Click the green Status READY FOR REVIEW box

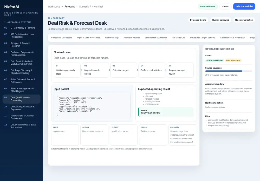tap(166, 112)
